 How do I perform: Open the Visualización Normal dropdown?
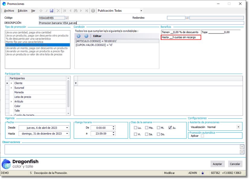click(238, 127)
